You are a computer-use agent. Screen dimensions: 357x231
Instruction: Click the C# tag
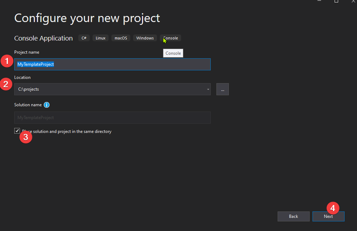84,38
